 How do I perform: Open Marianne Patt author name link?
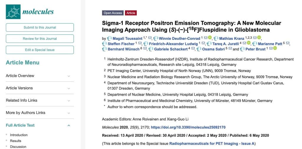(270, 44)
